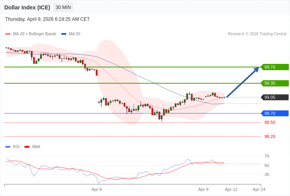290x196 pixels.
Task: Click the Research © 2026 Trading Central credit
Action: point(257,34)
